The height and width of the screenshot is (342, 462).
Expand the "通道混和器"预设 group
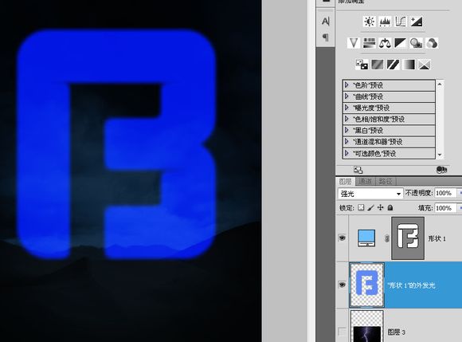[x=346, y=142]
